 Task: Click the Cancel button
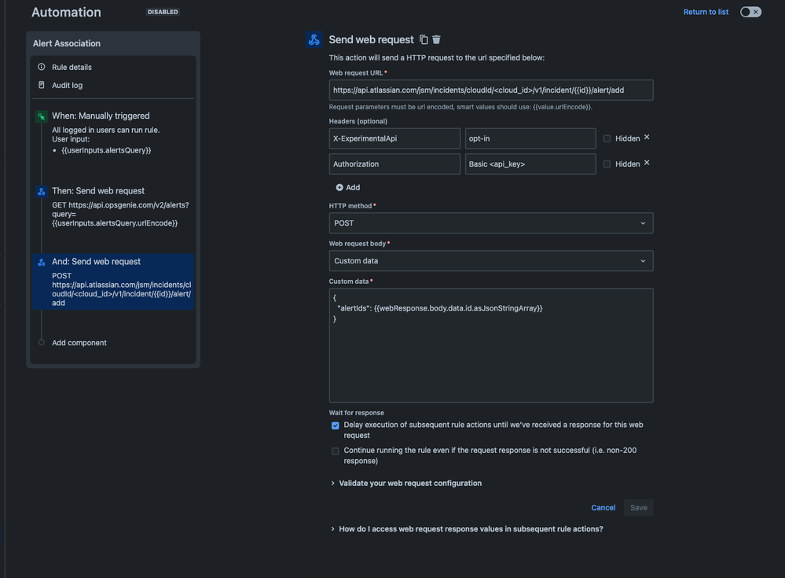pyautogui.click(x=603, y=507)
